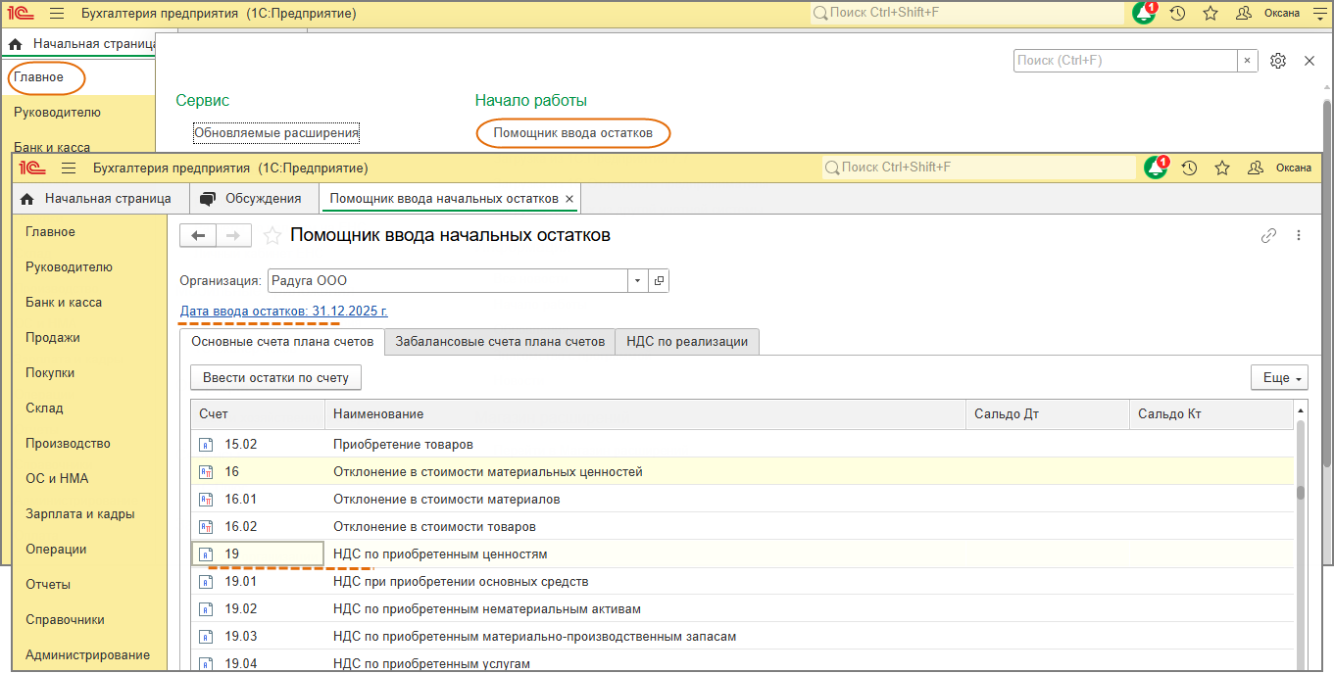1334x674 pixels.
Task: Select the Зарплата и кадры sidebar section
Action: point(80,514)
